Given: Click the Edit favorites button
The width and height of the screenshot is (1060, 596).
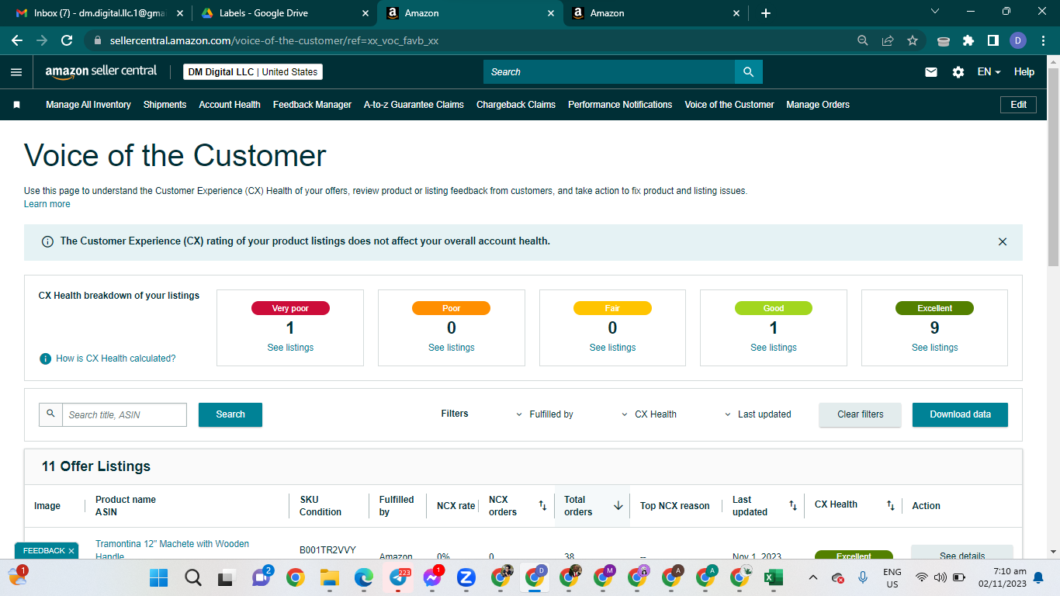Looking at the screenshot, I should coord(1018,105).
